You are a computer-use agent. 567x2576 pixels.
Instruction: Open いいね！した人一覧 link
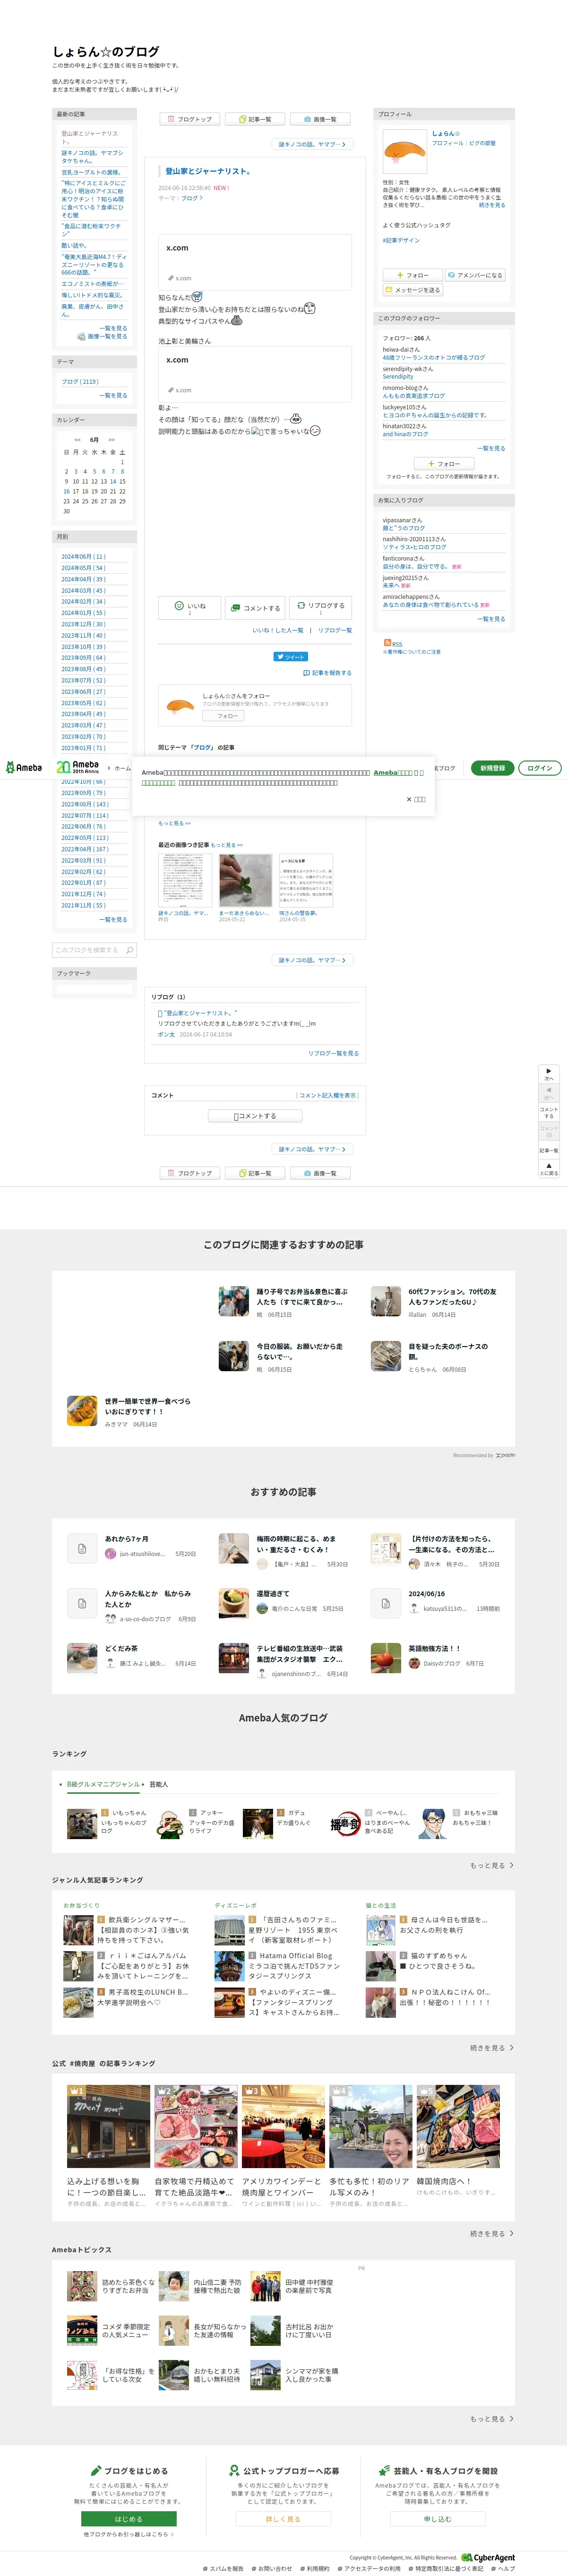coord(277,630)
